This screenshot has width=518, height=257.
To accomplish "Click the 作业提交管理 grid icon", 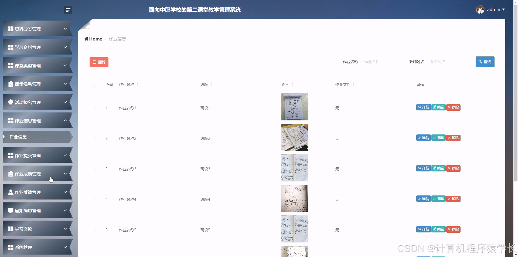I will [x=11, y=155].
